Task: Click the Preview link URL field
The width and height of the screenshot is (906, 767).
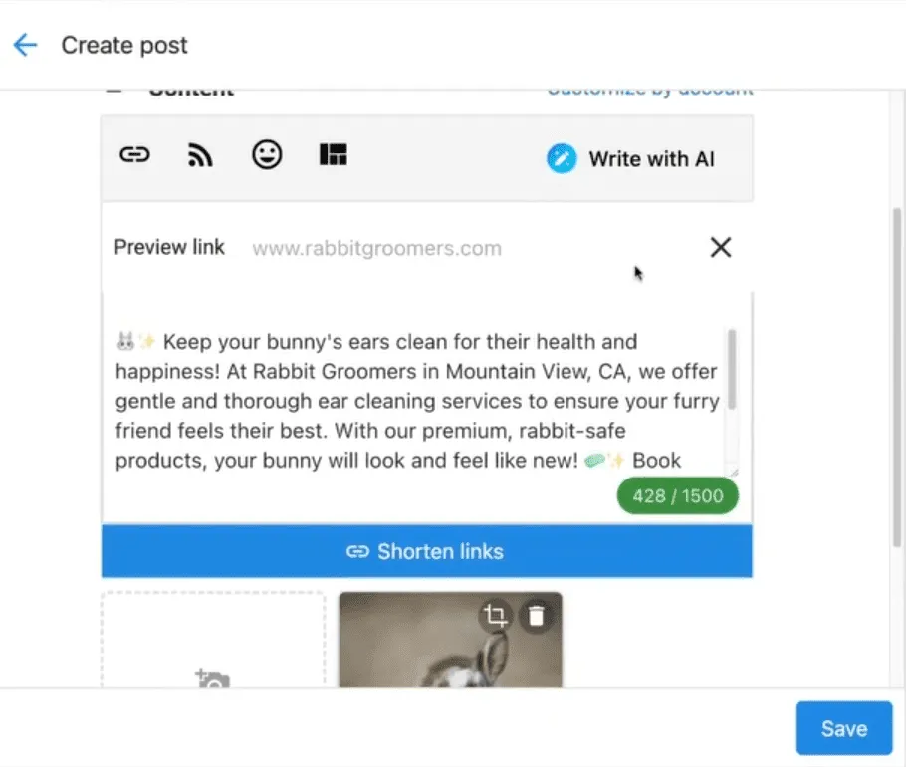Action: pyautogui.click(x=448, y=248)
